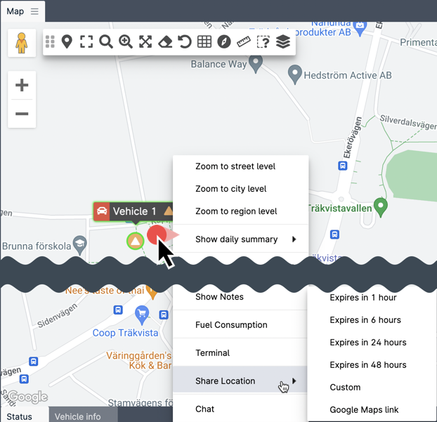Zoom out with the minus button

(22, 114)
